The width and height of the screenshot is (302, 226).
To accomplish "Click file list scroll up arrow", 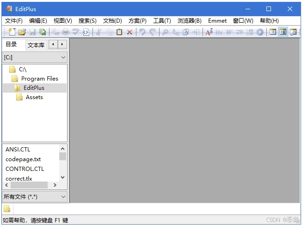I will [62, 149].
